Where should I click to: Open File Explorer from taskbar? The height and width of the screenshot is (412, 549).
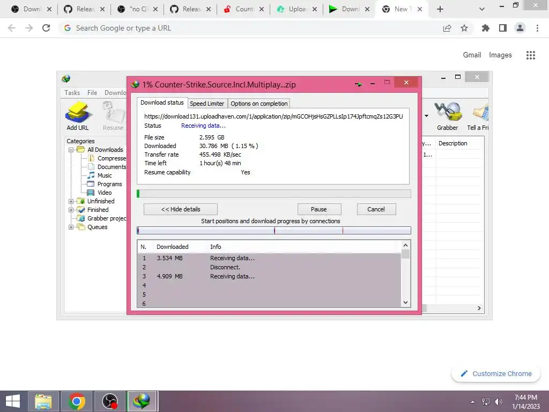click(43, 401)
